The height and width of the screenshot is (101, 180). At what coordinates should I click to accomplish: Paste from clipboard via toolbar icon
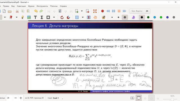pos(28,11)
